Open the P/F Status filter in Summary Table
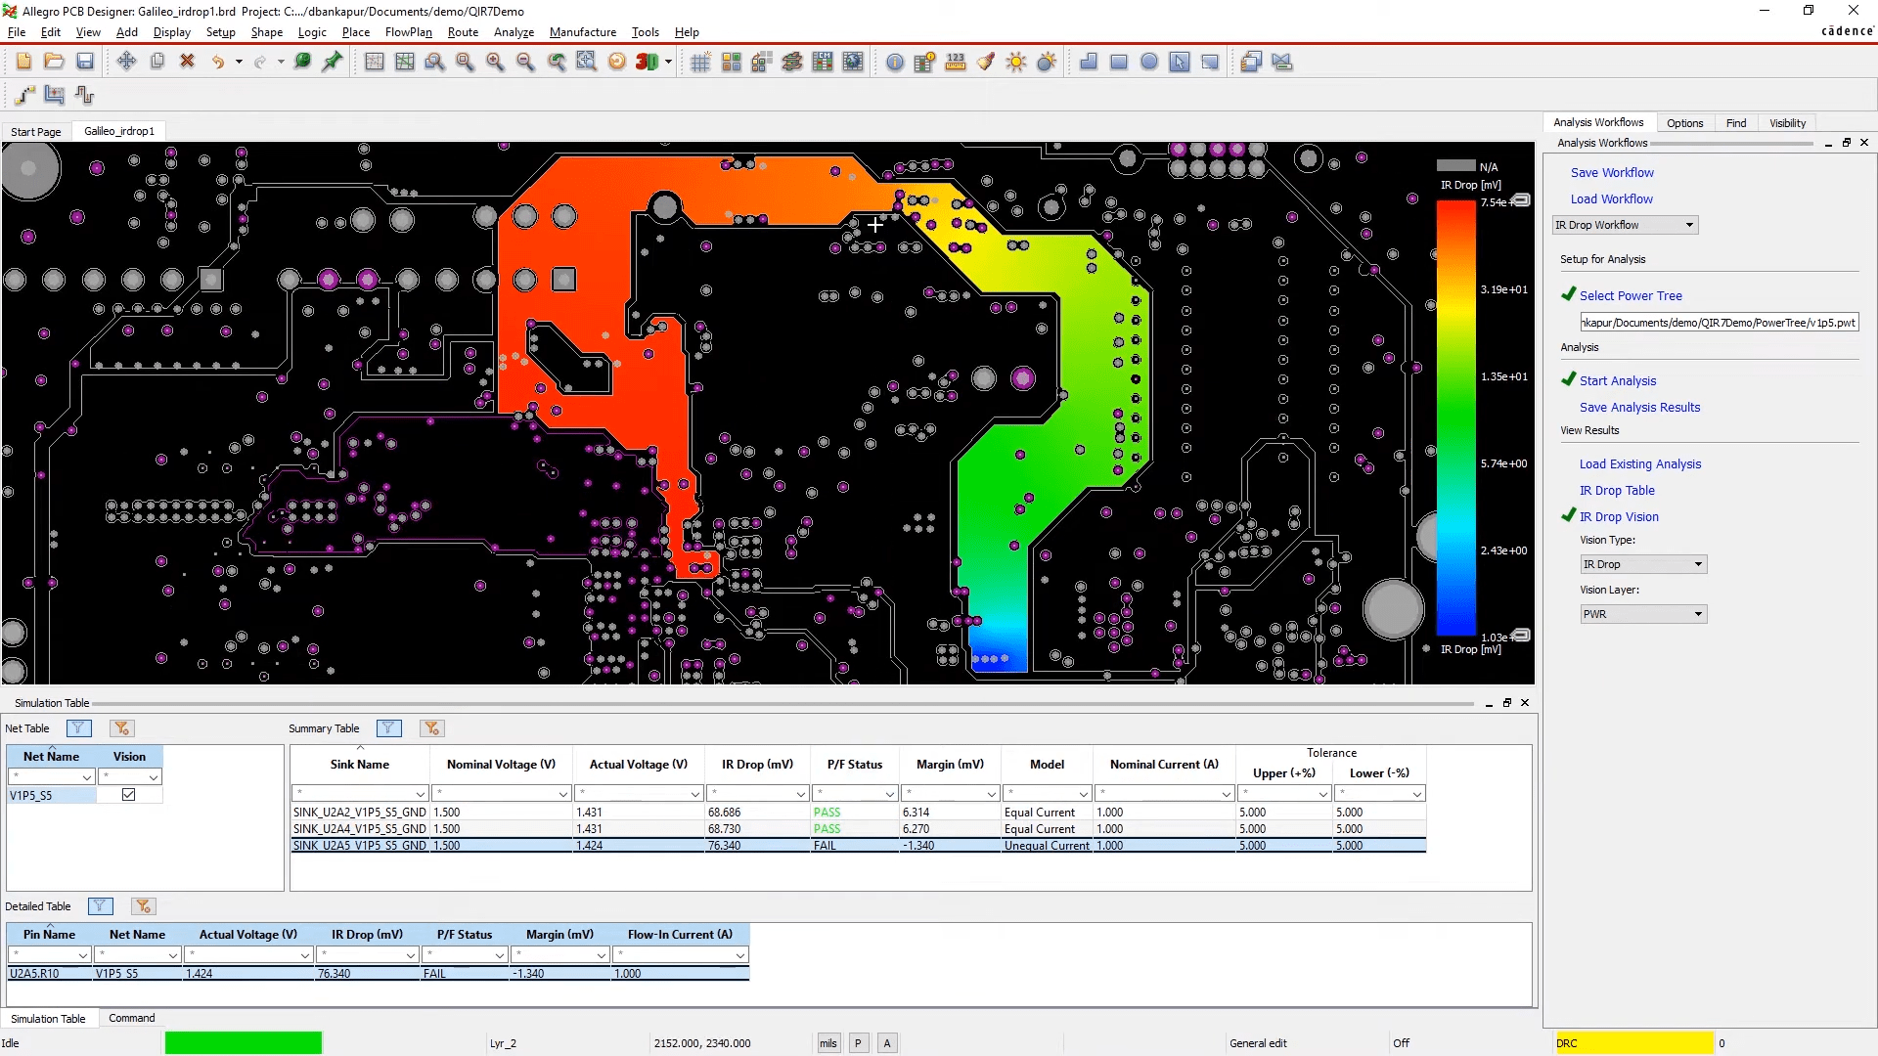The image size is (1878, 1056). point(889,794)
